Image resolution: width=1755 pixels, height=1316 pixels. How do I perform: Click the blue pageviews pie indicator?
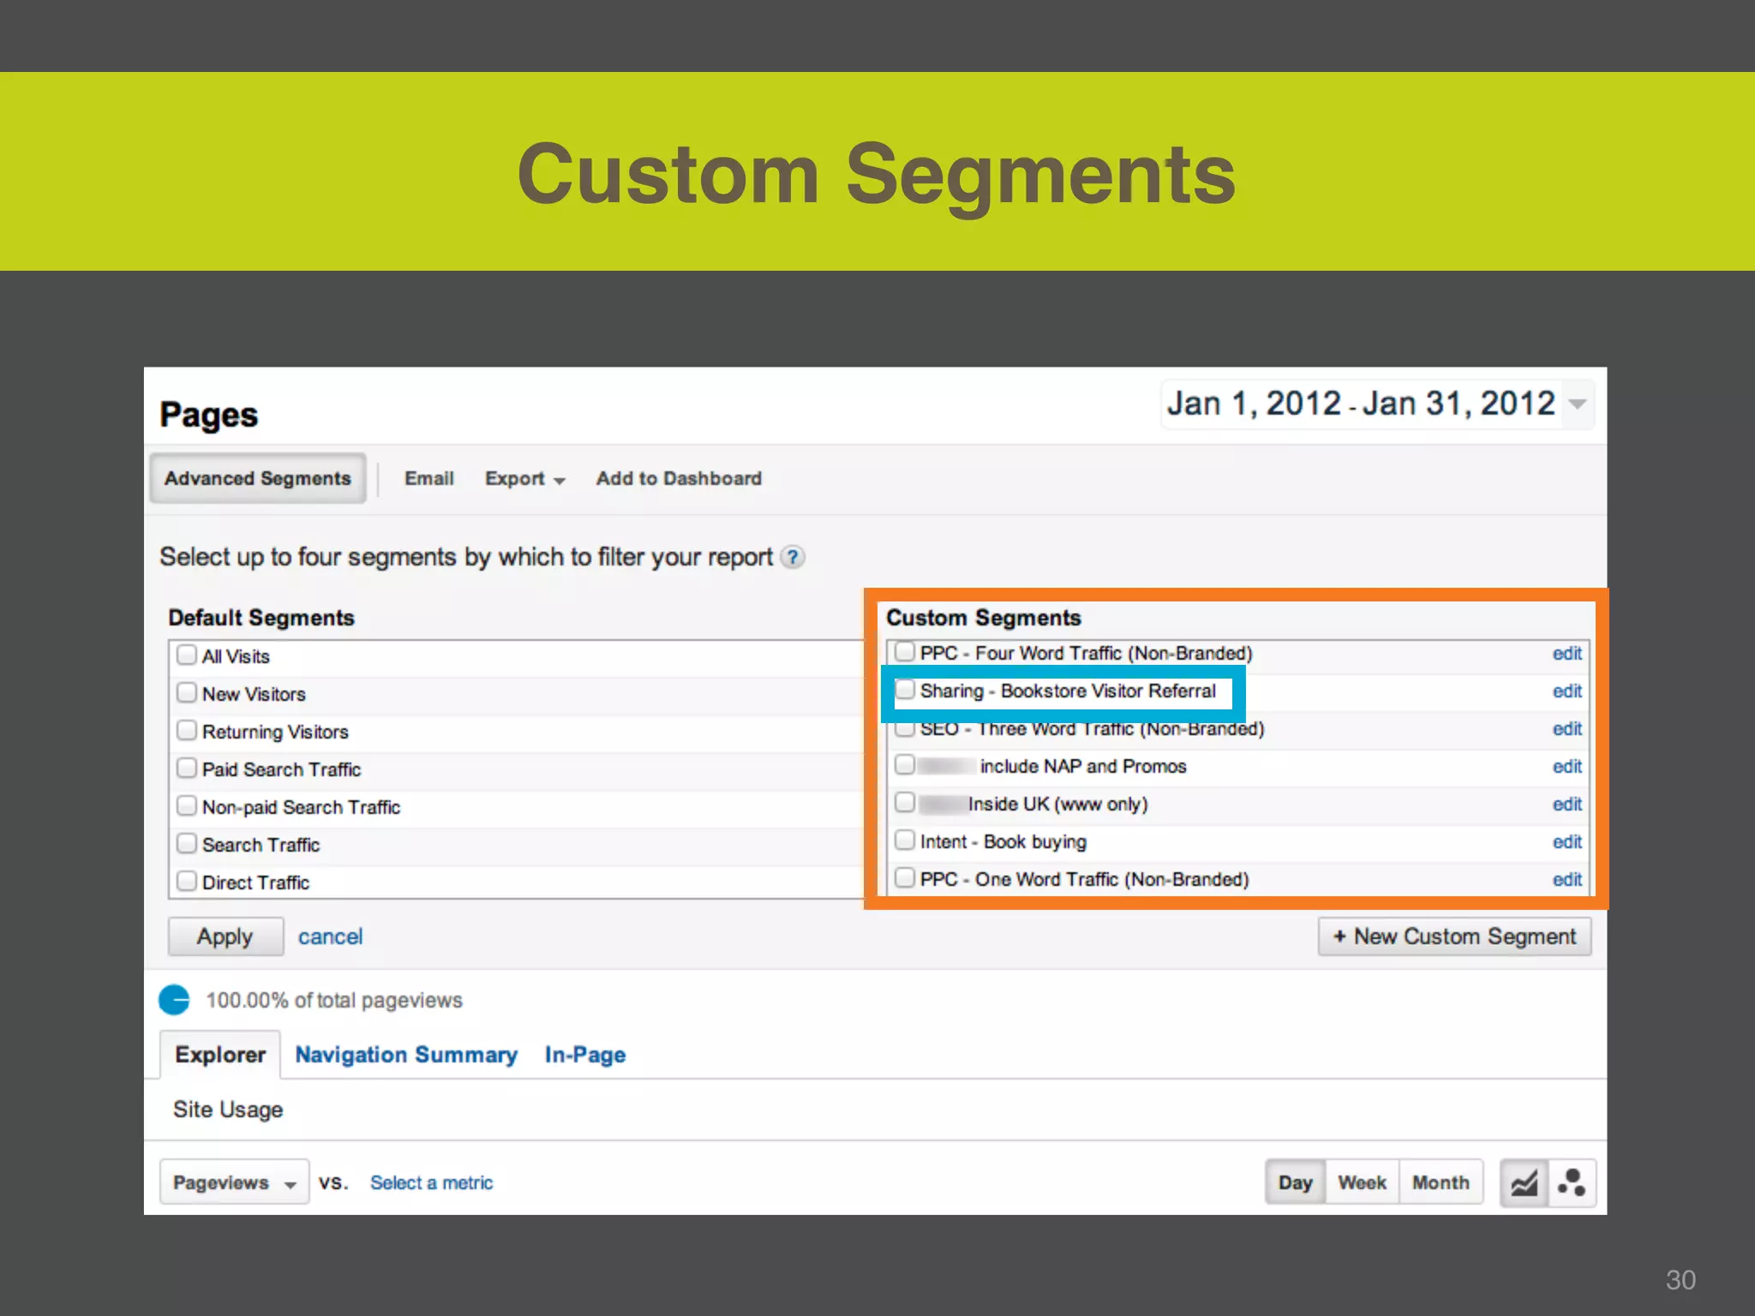pyautogui.click(x=174, y=1000)
